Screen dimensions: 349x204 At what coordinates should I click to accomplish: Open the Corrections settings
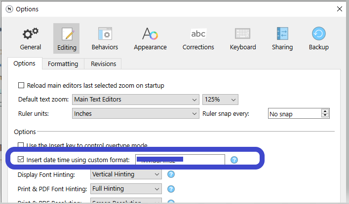(198, 38)
